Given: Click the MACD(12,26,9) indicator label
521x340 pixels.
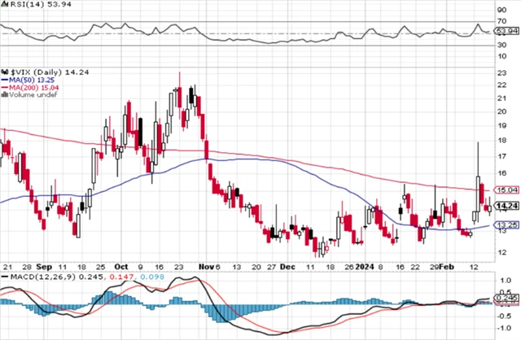Looking at the screenshot, I should [34, 277].
